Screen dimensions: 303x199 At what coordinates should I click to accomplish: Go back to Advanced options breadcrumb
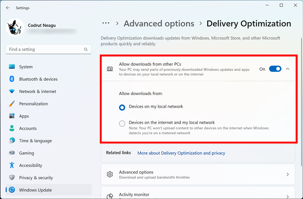159,23
